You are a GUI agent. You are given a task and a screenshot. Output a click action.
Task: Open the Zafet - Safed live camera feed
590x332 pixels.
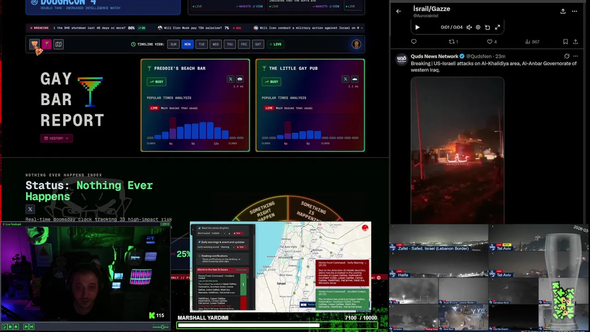tap(438, 238)
